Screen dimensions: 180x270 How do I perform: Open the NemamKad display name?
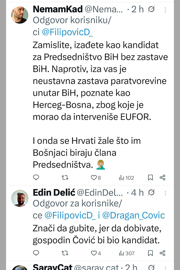tap(58, 9)
